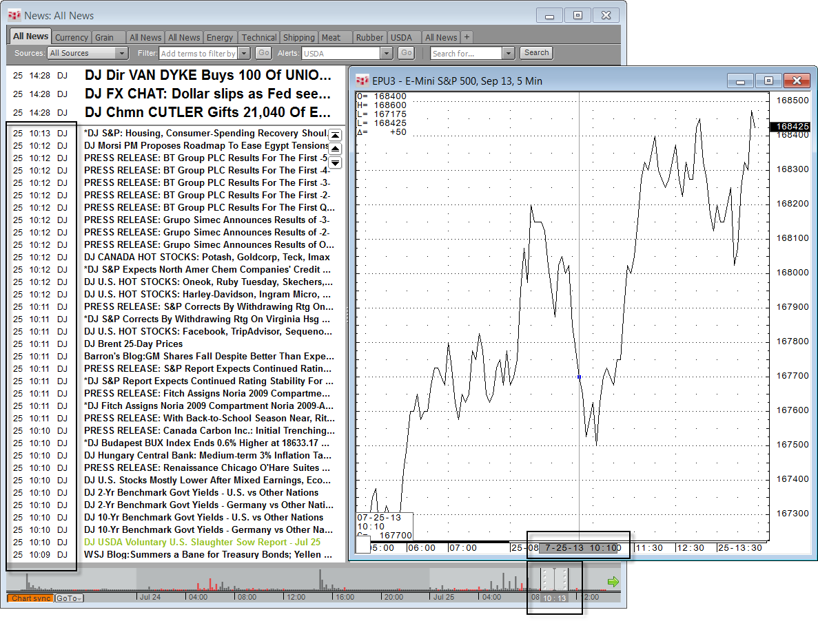Open the GoTo dropdown on the timeline
Image resolution: width=818 pixels, height=621 pixels.
point(69,598)
